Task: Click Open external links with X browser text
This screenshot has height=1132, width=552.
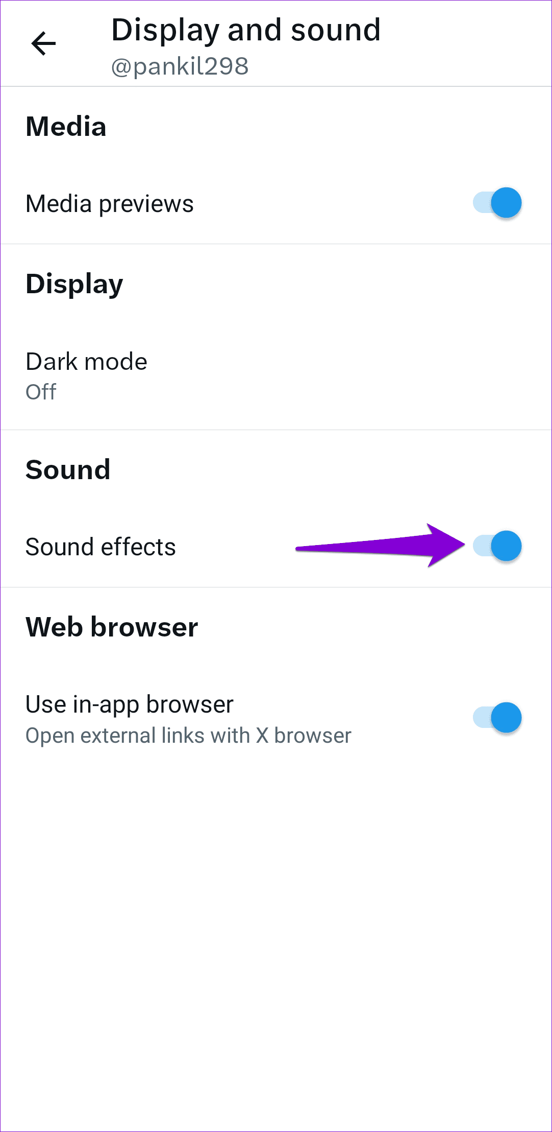Action: tap(189, 736)
